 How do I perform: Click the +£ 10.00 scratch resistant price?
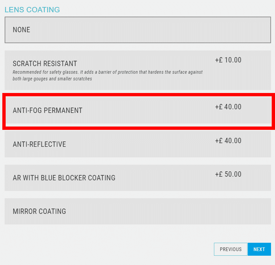228,60
